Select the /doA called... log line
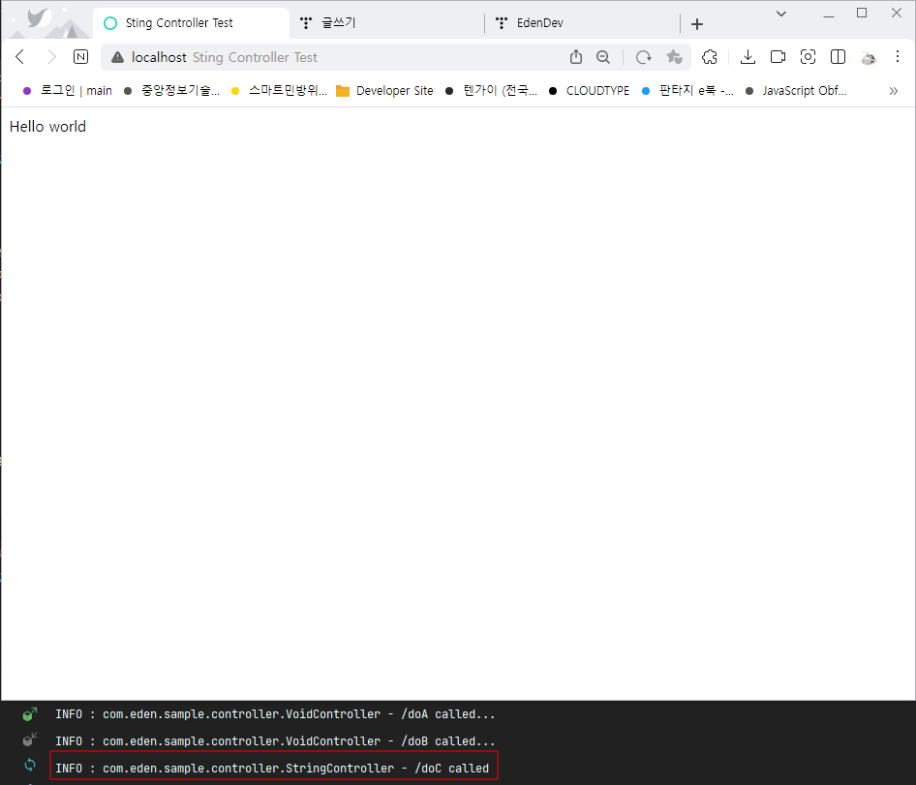 coord(275,713)
